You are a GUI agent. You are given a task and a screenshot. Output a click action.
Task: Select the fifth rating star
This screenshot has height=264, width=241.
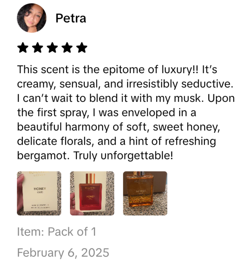[82, 48]
